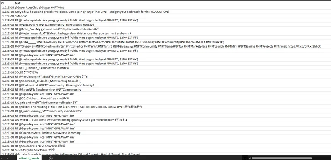Select the id cell beside "GM world" row

coord(7,120)
